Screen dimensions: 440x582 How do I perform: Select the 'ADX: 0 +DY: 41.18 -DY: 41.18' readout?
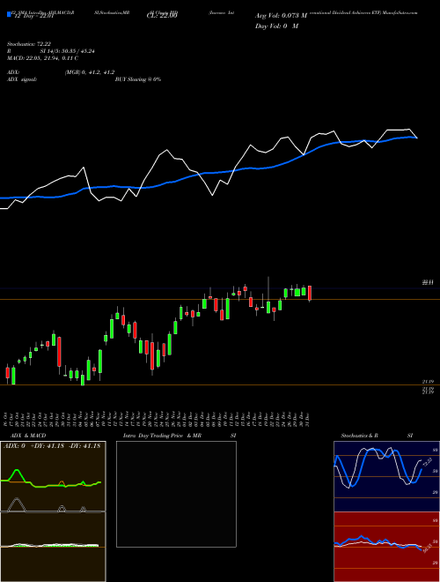(52, 446)
